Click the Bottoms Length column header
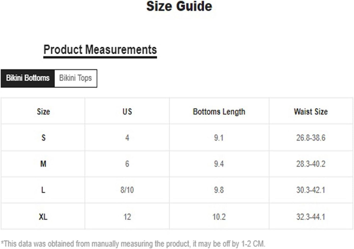Viewport: 354px width, 249px height. [x=219, y=112]
